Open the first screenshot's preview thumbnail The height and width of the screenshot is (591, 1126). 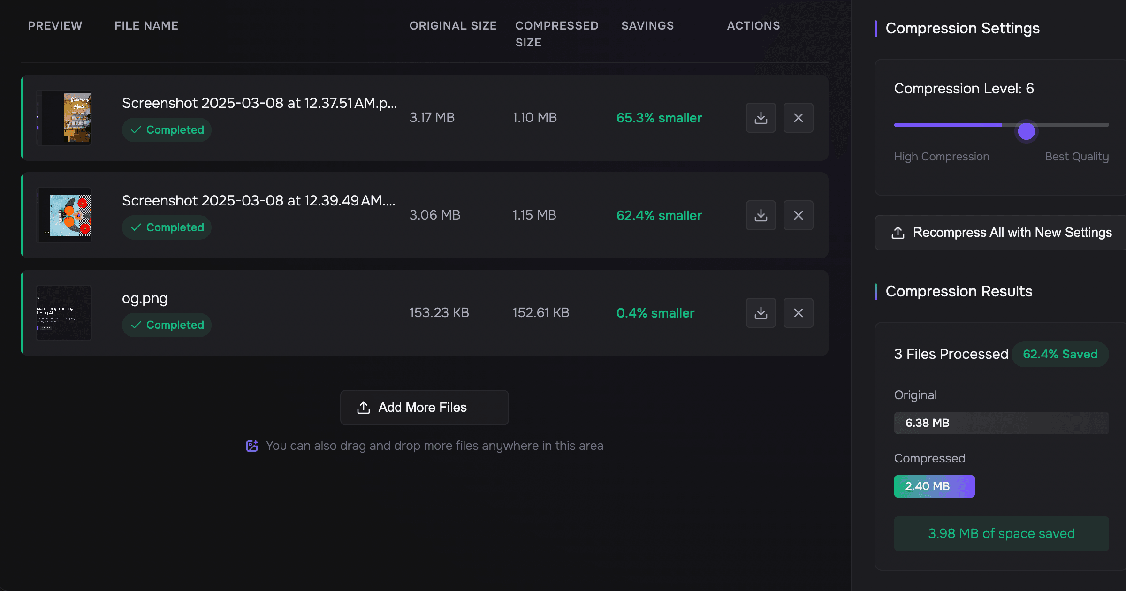(64, 118)
